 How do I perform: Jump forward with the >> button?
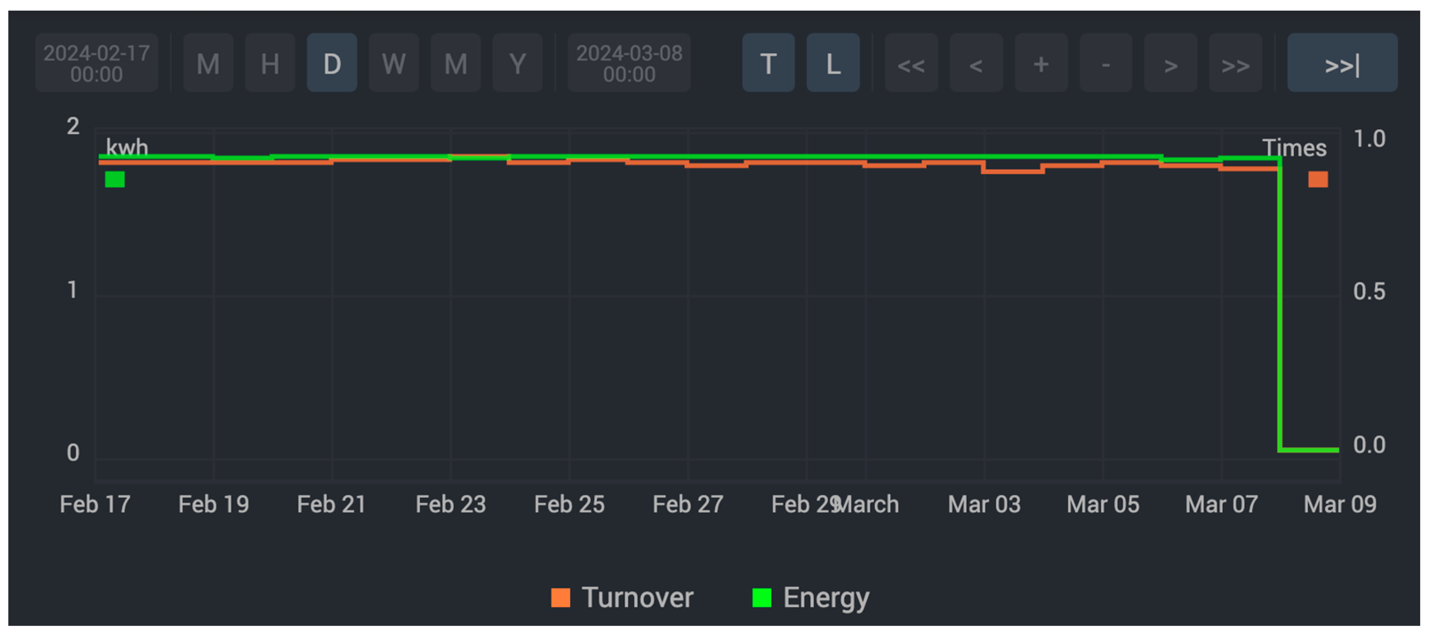tap(1235, 63)
